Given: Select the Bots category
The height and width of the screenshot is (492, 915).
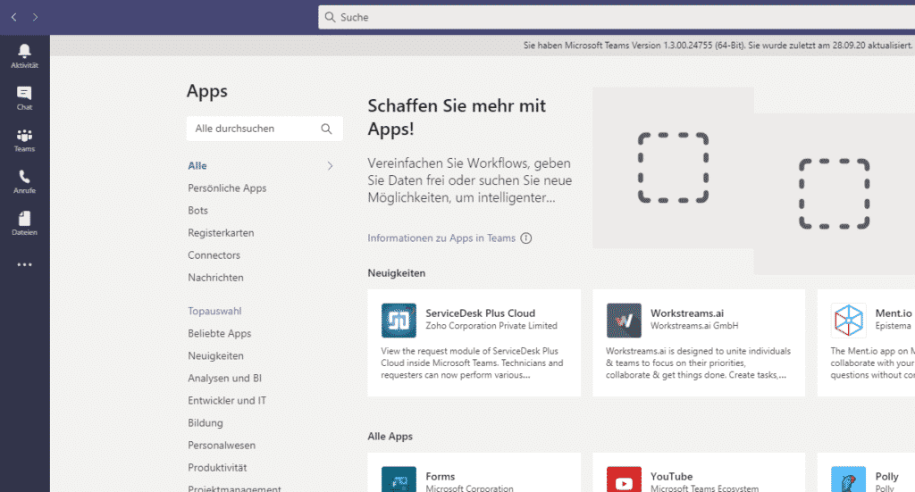Looking at the screenshot, I should click(197, 211).
